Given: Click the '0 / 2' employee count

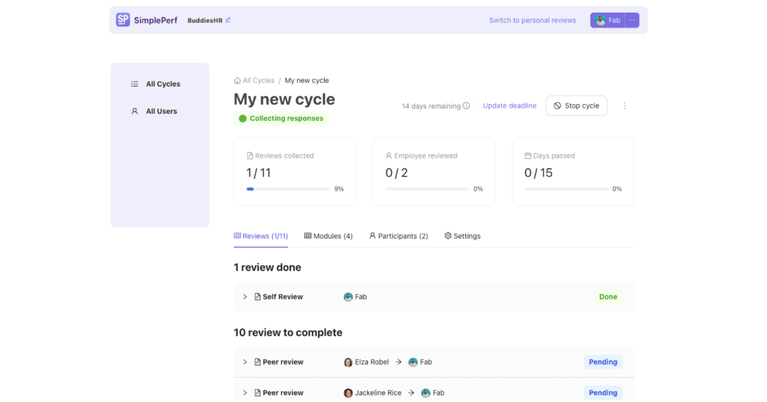Looking at the screenshot, I should pyautogui.click(x=397, y=173).
